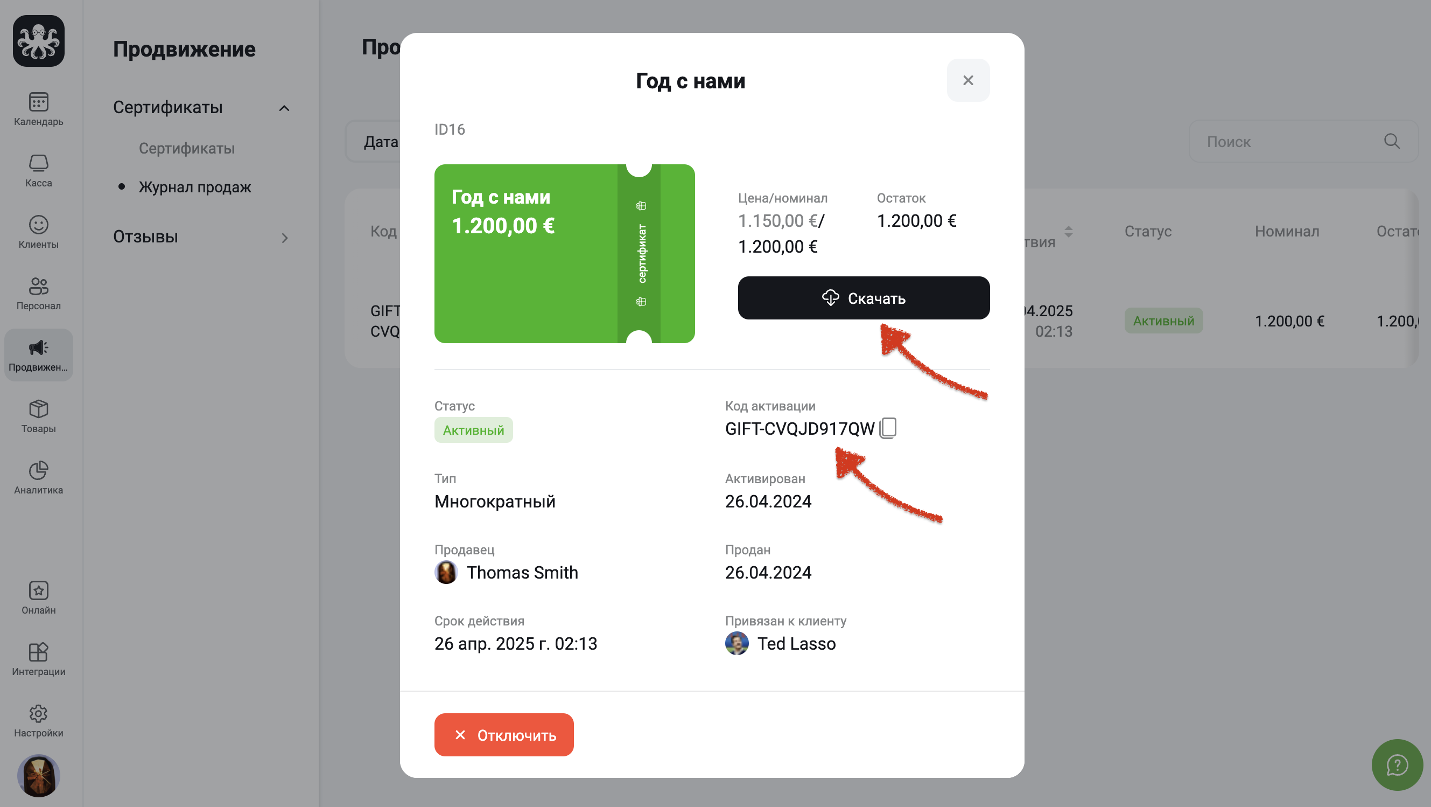
Task: Select the Сертификаты submenu item
Action: (x=187, y=148)
